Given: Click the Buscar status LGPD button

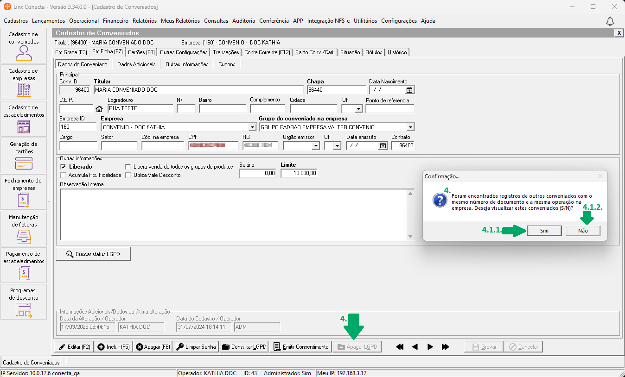Looking at the screenshot, I should click(x=93, y=254).
